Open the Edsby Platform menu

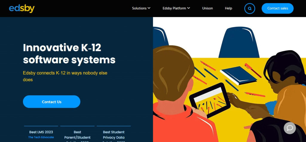(176, 8)
